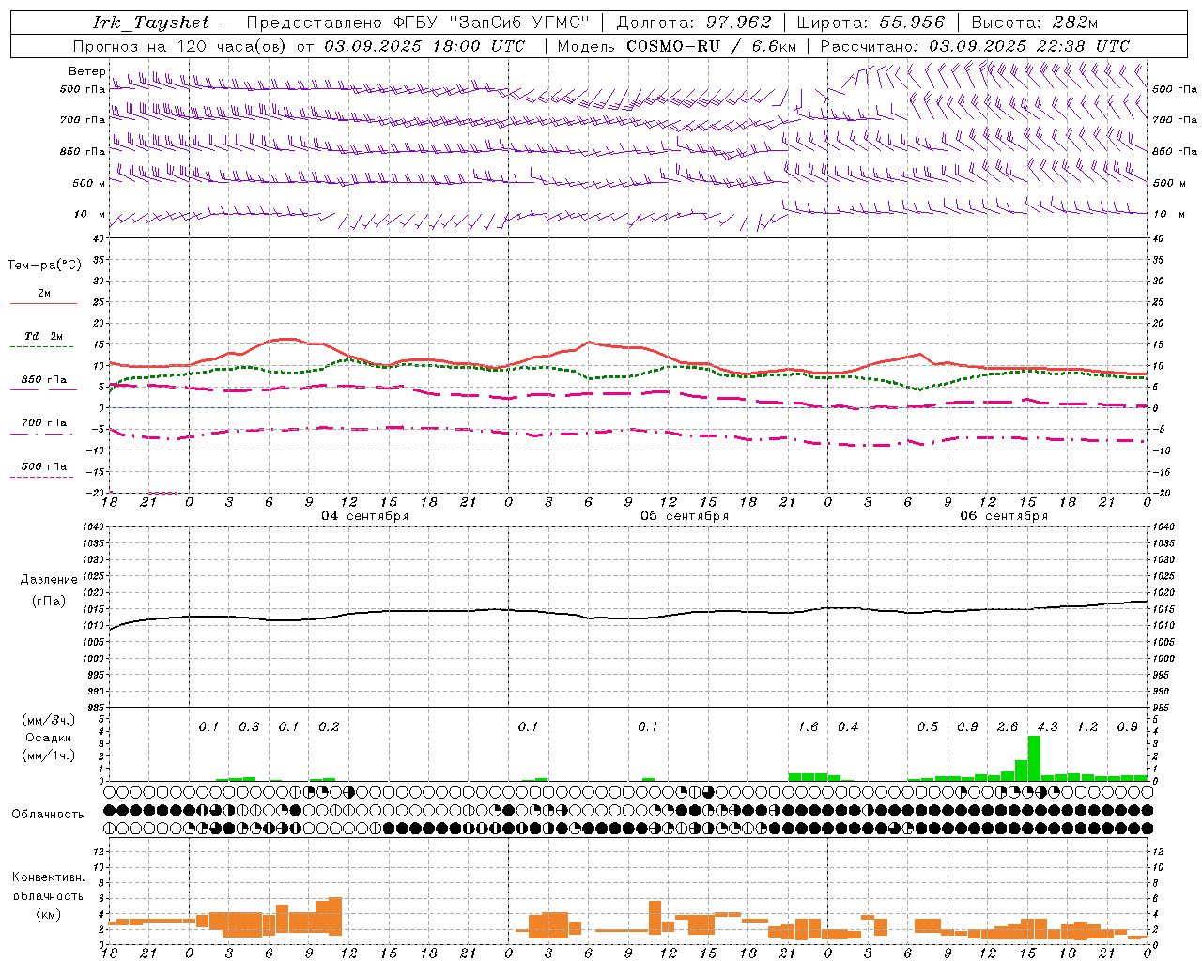Click the date label 05 сентября
The width and height of the screenshot is (1202, 961).
tap(685, 516)
